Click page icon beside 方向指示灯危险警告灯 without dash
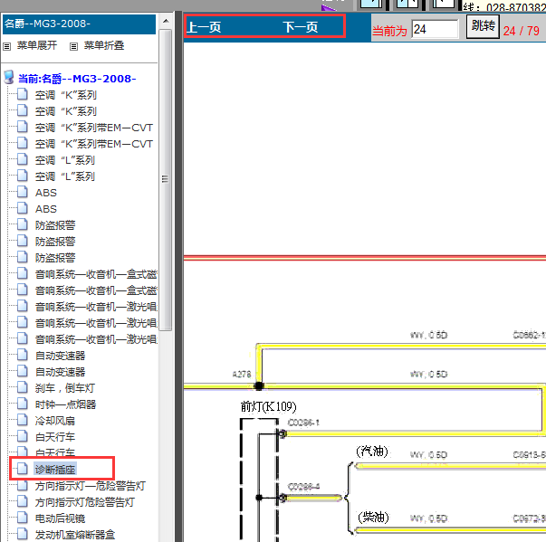 tap(23, 501)
